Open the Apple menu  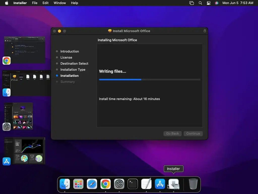7,3
